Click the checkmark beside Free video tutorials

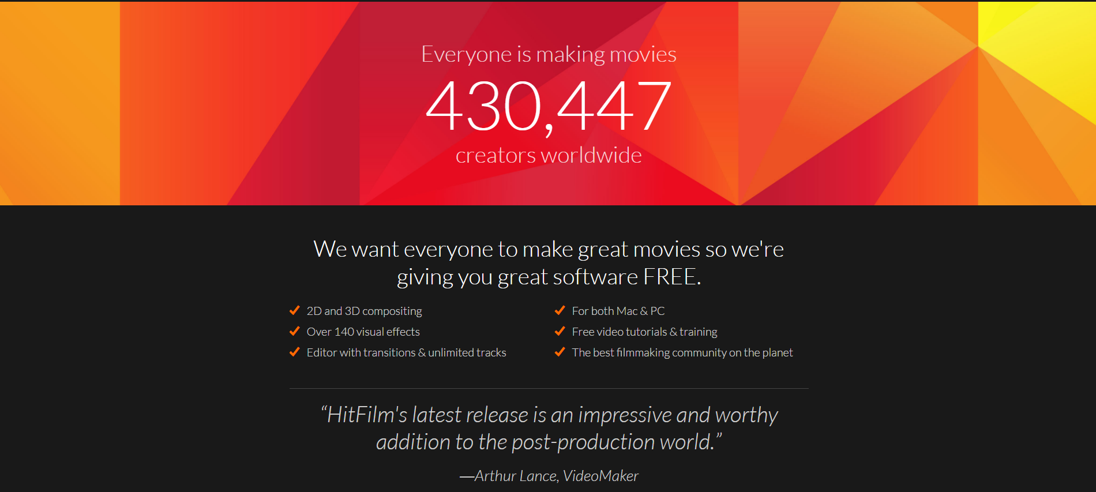[560, 331]
